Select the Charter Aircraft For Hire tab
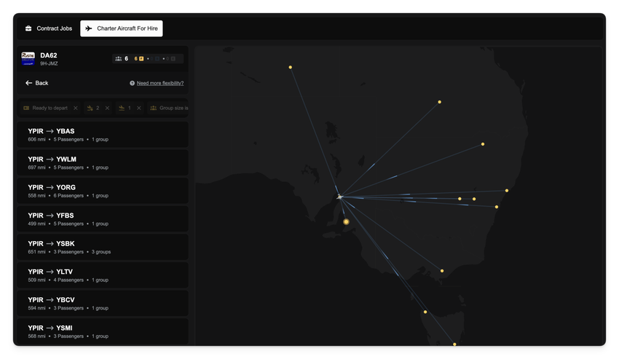This screenshot has width=619, height=359. pos(121,28)
